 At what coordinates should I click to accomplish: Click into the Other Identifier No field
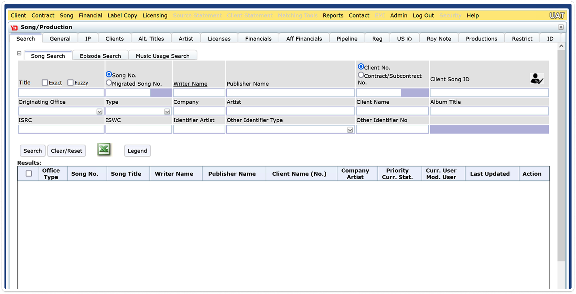click(x=392, y=129)
